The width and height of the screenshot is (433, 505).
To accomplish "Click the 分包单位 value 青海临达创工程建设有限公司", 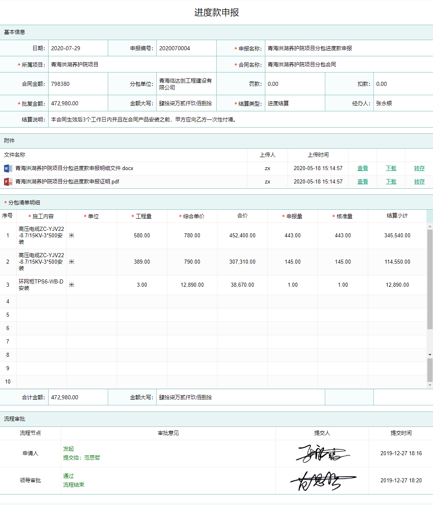I will (186, 84).
